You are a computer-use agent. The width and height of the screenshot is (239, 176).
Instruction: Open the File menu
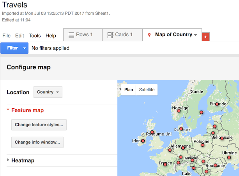point(7,35)
